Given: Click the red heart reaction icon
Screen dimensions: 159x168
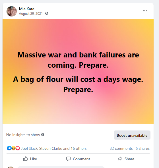Looking at the screenshot, I should 18,148.
